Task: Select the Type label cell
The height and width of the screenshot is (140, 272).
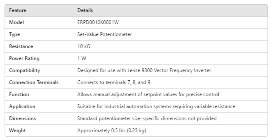Action: tap(15, 35)
